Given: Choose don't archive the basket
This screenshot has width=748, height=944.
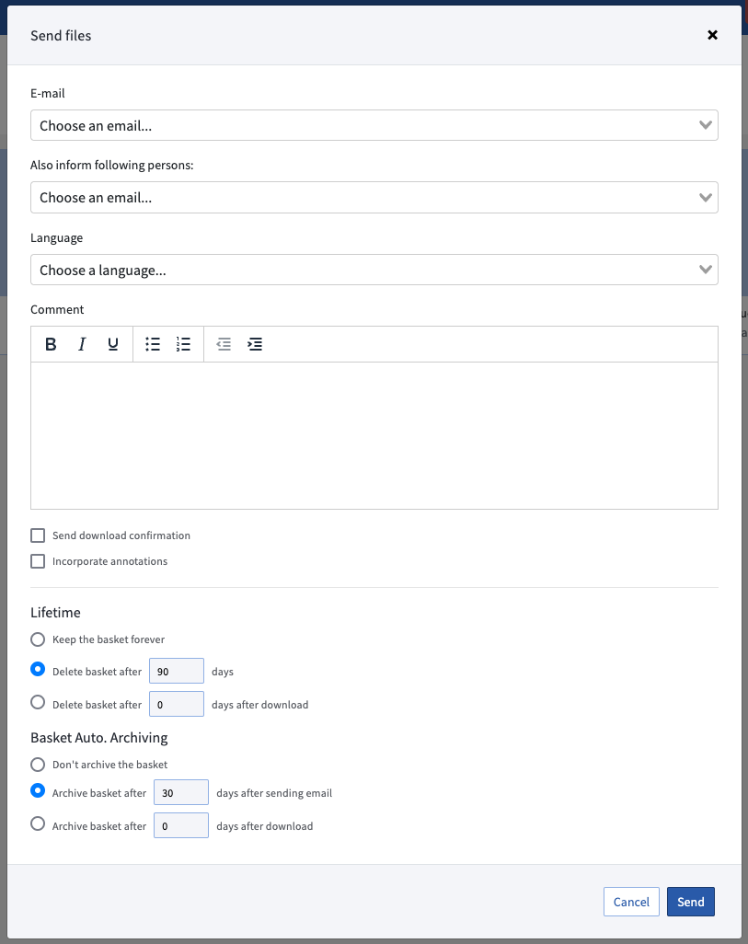Looking at the screenshot, I should pos(37,764).
